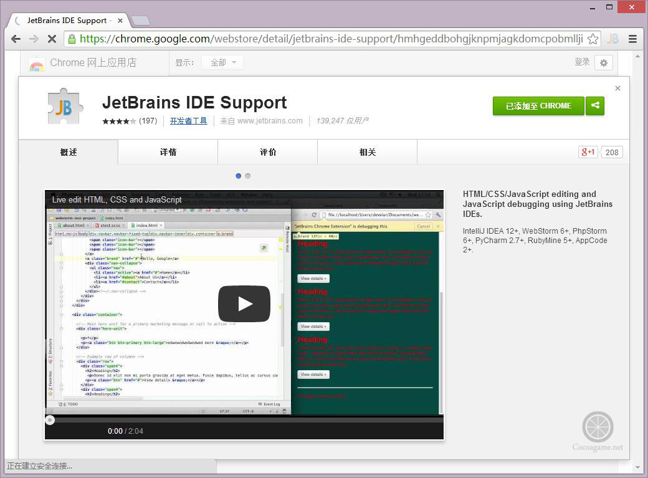The image size is (648, 478).
Task: Bookmark this page with the star icon
Action: [x=593, y=39]
